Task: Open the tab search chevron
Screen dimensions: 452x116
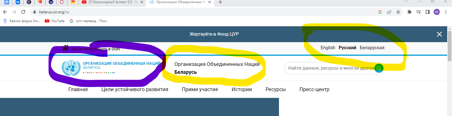Action: [x=406, y=2]
